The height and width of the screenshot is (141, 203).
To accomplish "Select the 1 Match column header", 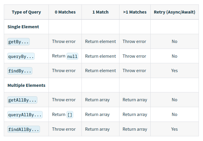I will tap(100, 12).
